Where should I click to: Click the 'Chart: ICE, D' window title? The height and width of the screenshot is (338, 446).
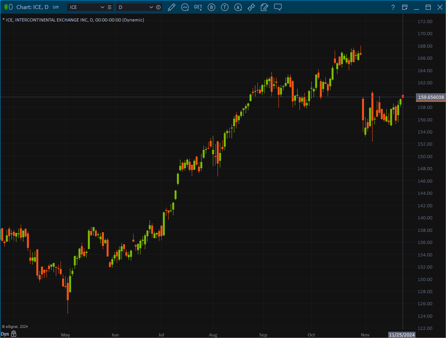[x=32, y=7]
